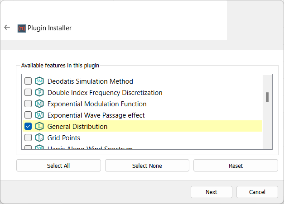
Task: Click the General Distribution hexagon icon
Action: tap(39, 127)
